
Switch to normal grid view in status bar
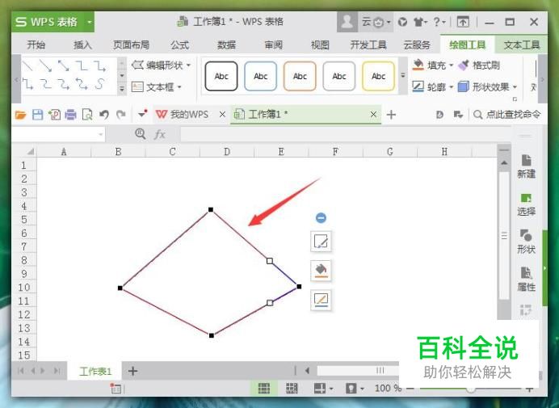click(264, 388)
